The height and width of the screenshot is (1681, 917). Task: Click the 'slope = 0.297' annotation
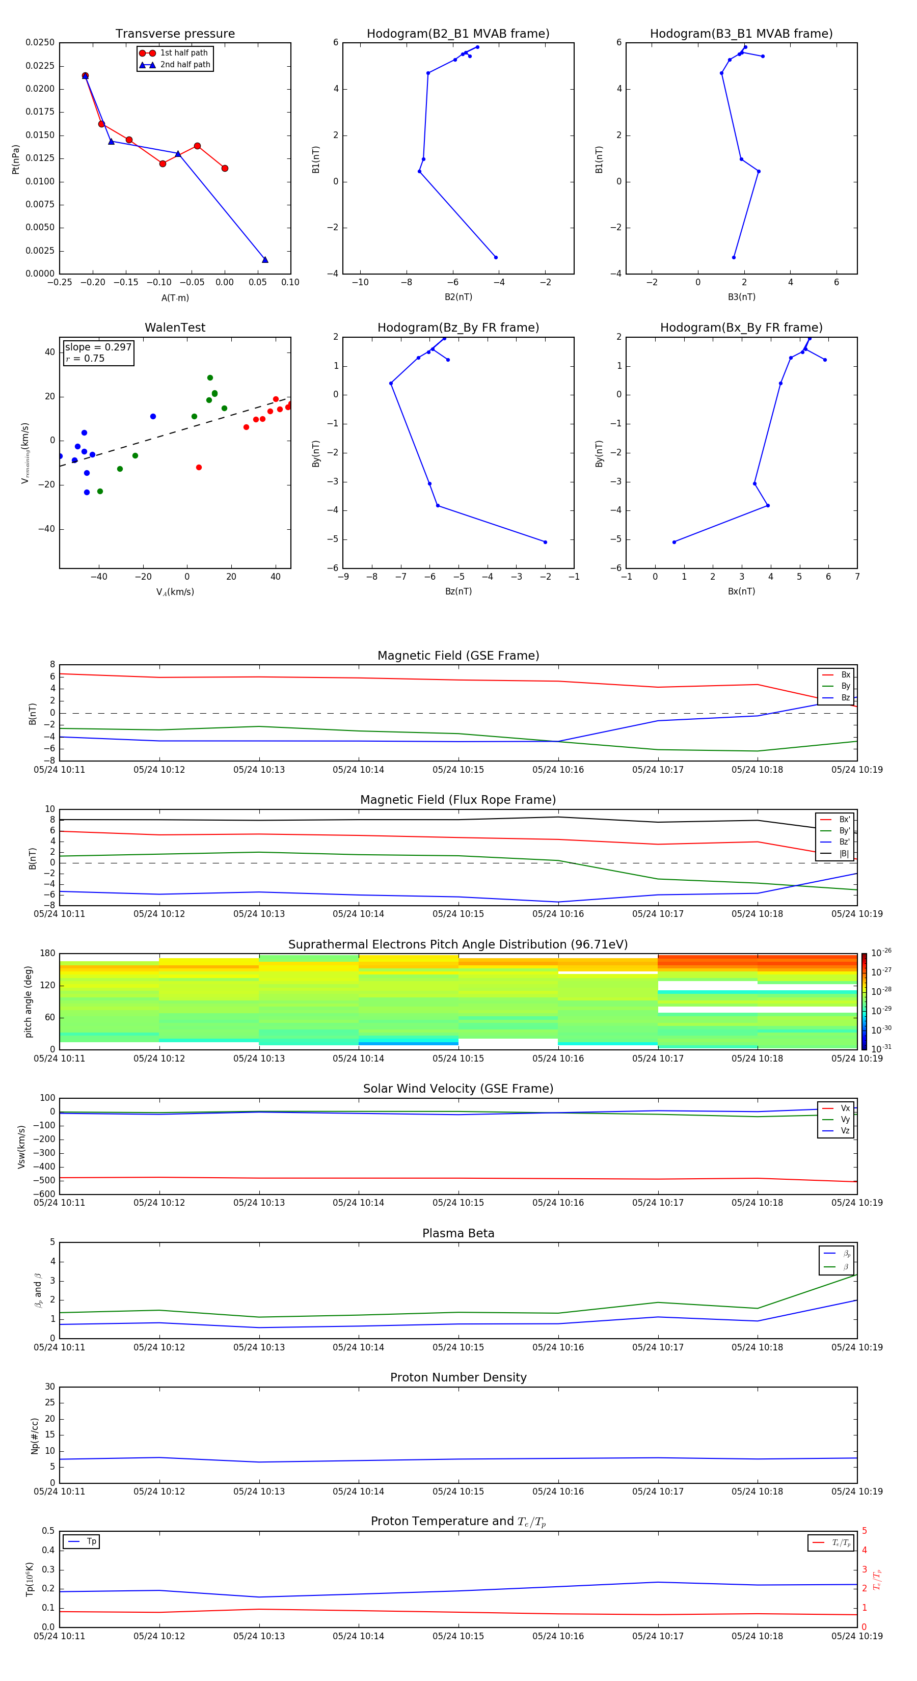(x=98, y=347)
